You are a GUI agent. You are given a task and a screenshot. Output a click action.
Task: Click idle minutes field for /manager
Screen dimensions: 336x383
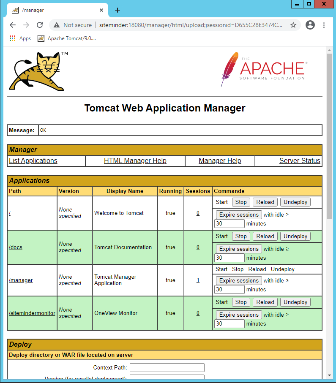click(229, 289)
